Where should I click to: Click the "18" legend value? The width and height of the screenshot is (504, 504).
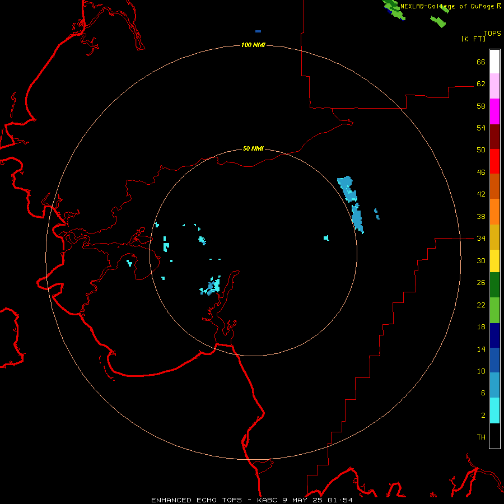point(481,327)
